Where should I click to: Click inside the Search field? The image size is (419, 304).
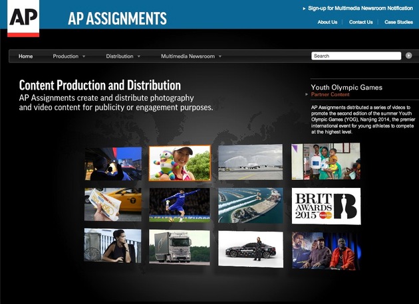[356, 56]
